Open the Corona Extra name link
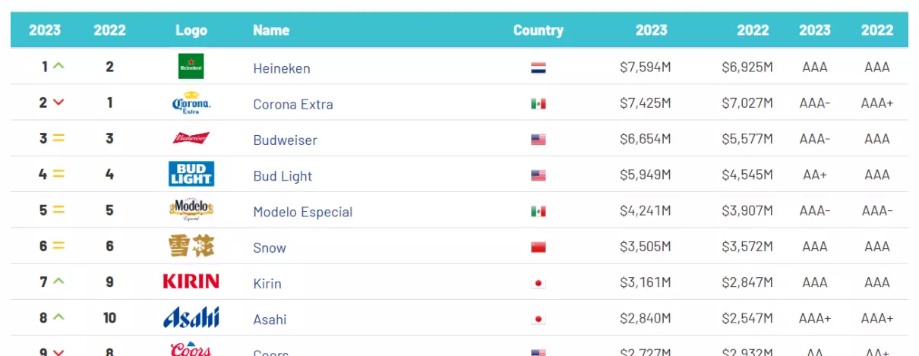The height and width of the screenshot is (356, 919). pyautogui.click(x=293, y=104)
